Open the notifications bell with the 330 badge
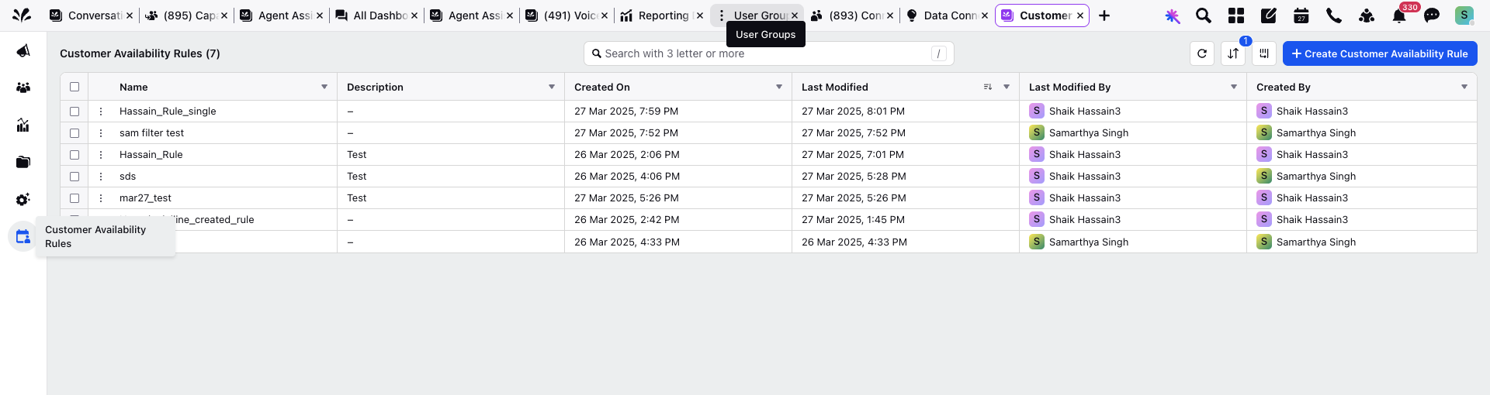 (1399, 15)
